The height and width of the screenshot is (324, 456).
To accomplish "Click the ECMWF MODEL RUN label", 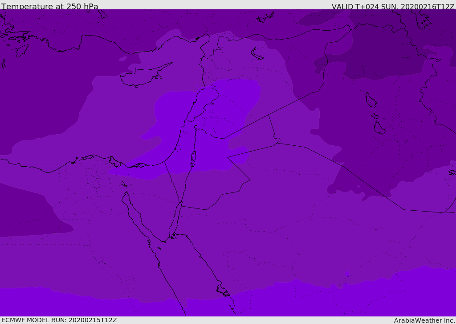I will (59, 320).
